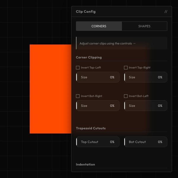Tick the Invert Top-Right checkbox
The height and width of the screenshot is (178, 178).
126,68
